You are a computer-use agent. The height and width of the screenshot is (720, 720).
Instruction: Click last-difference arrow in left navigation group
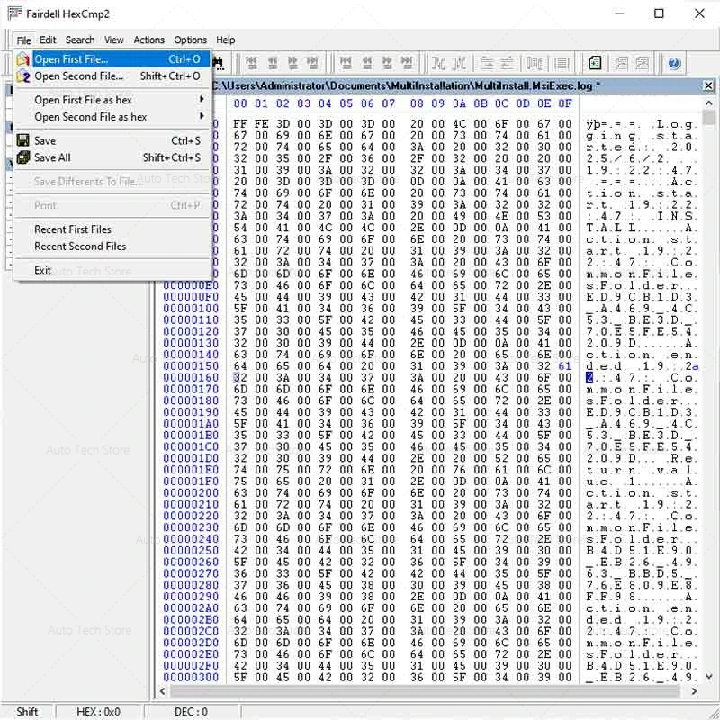coord(312,63)
